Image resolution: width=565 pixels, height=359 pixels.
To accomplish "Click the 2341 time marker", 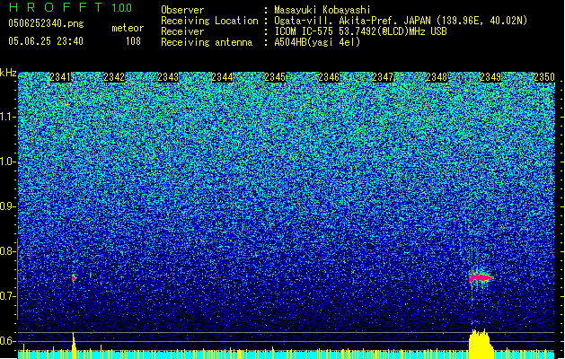I will tap(60, 77).
